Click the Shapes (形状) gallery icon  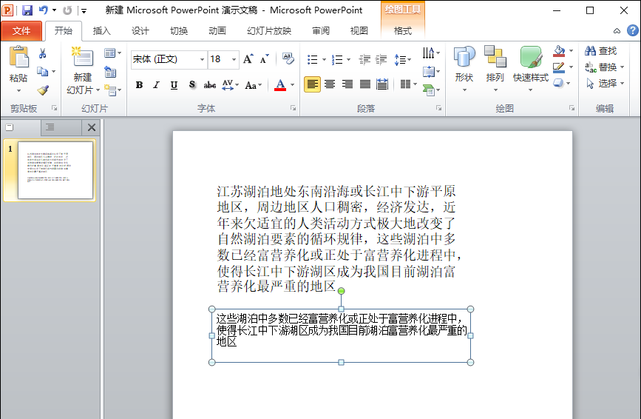coord(464,65)
